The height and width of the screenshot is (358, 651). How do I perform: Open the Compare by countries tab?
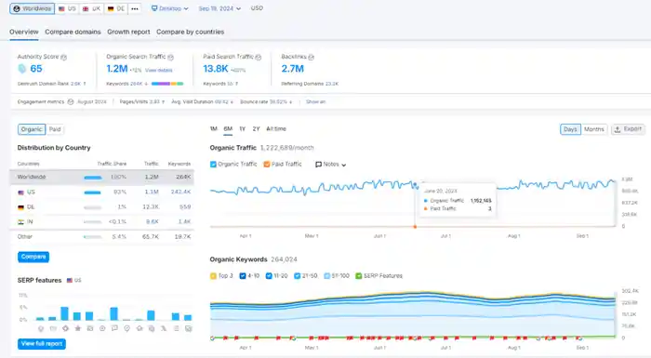point(190,32)
